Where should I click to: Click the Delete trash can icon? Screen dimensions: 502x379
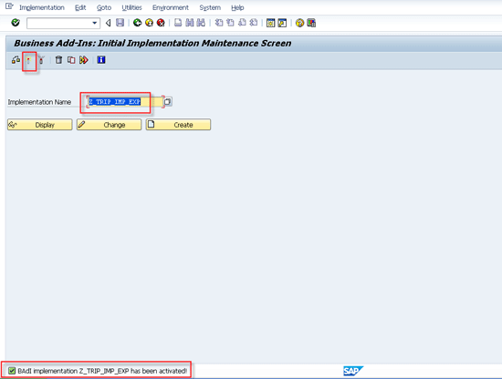(x=58, y=60)
